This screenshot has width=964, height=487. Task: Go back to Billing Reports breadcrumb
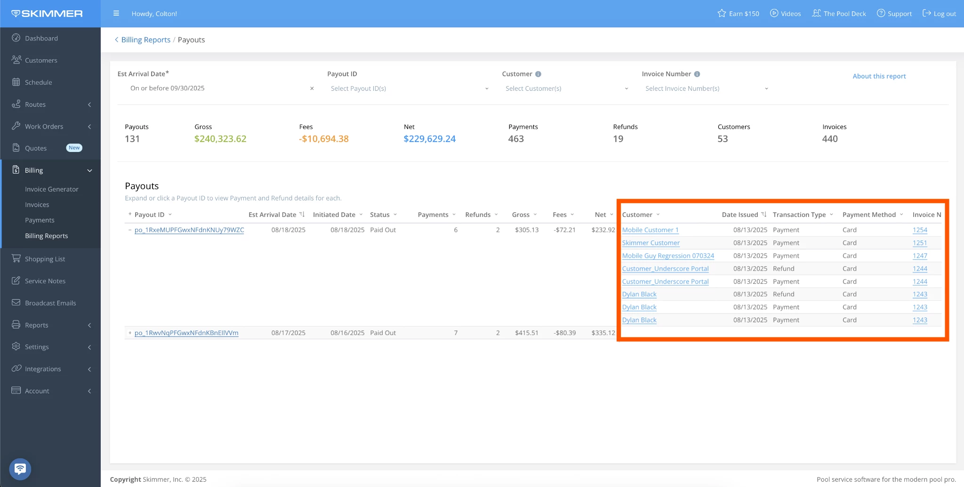pos(145,40)
